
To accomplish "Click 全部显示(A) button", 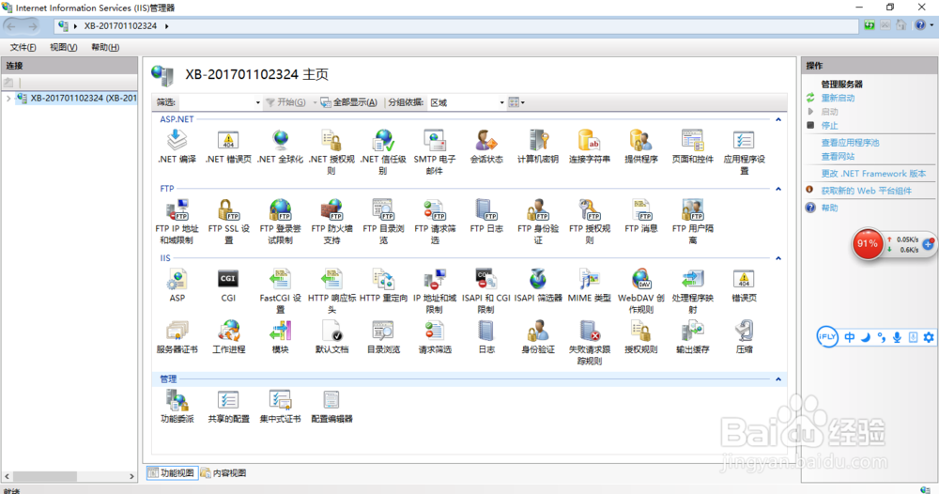I will (x=349, y=102).
